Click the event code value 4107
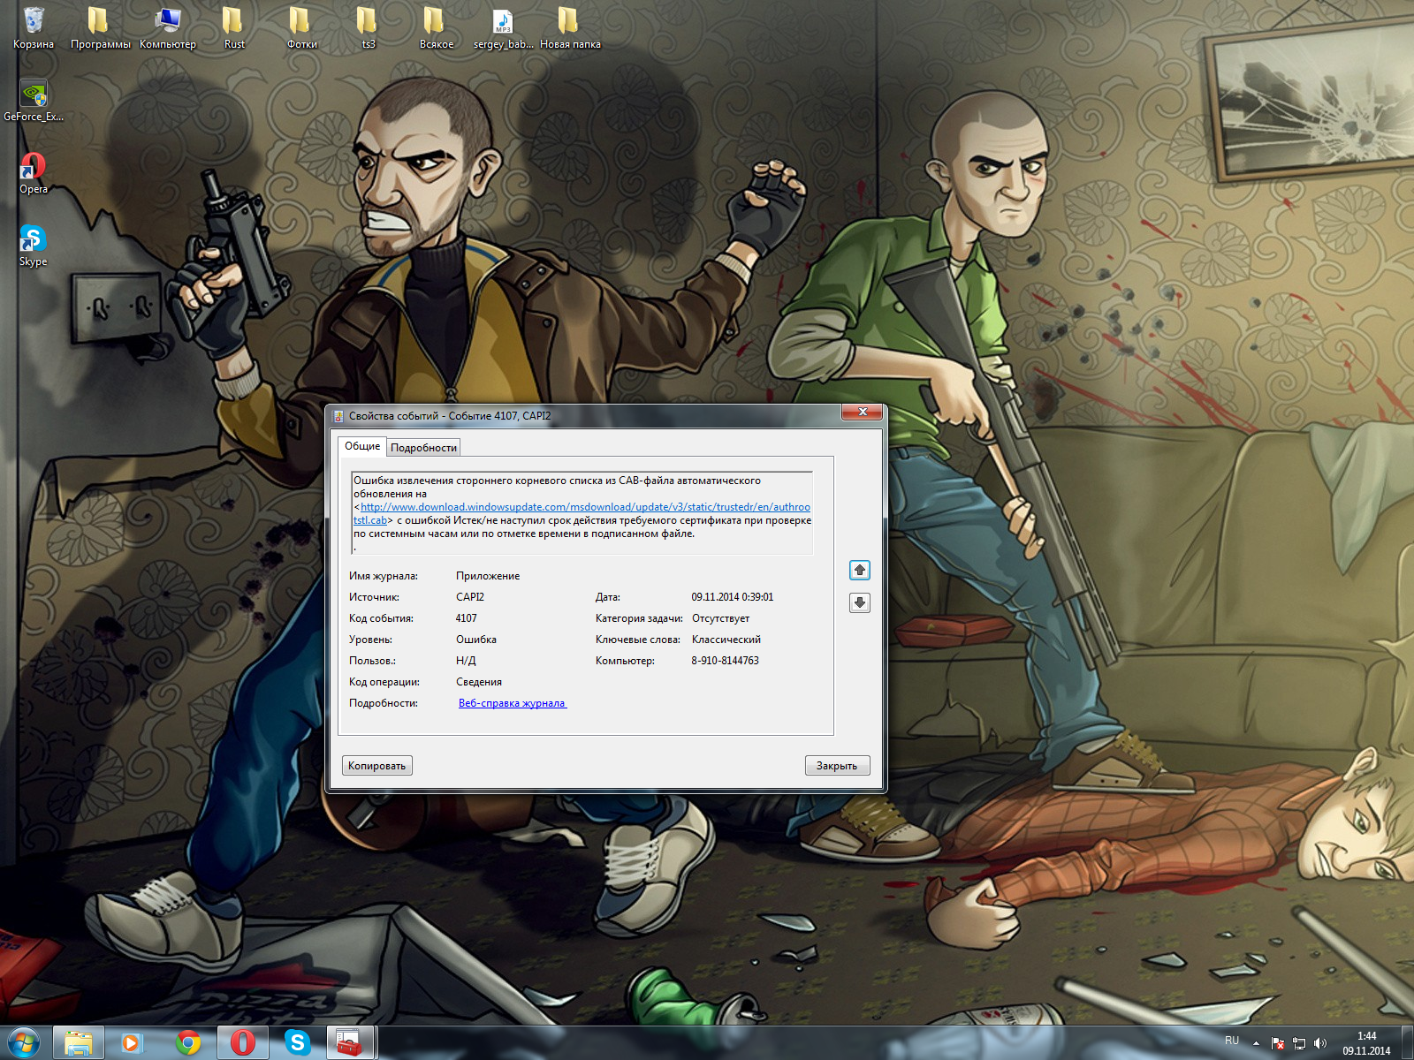 point(466,618)
